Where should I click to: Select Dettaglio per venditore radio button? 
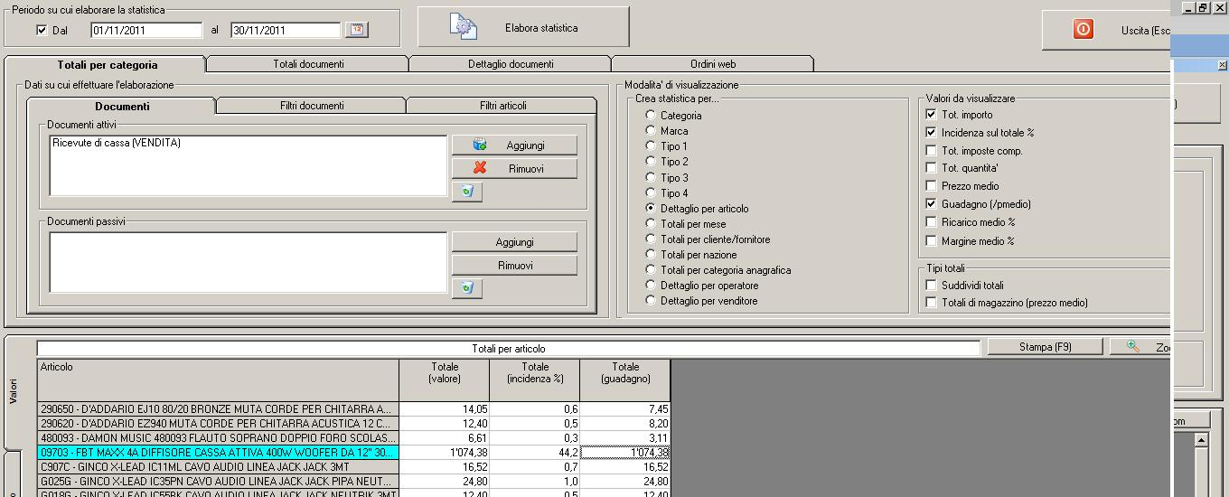(x=651, y=301)
